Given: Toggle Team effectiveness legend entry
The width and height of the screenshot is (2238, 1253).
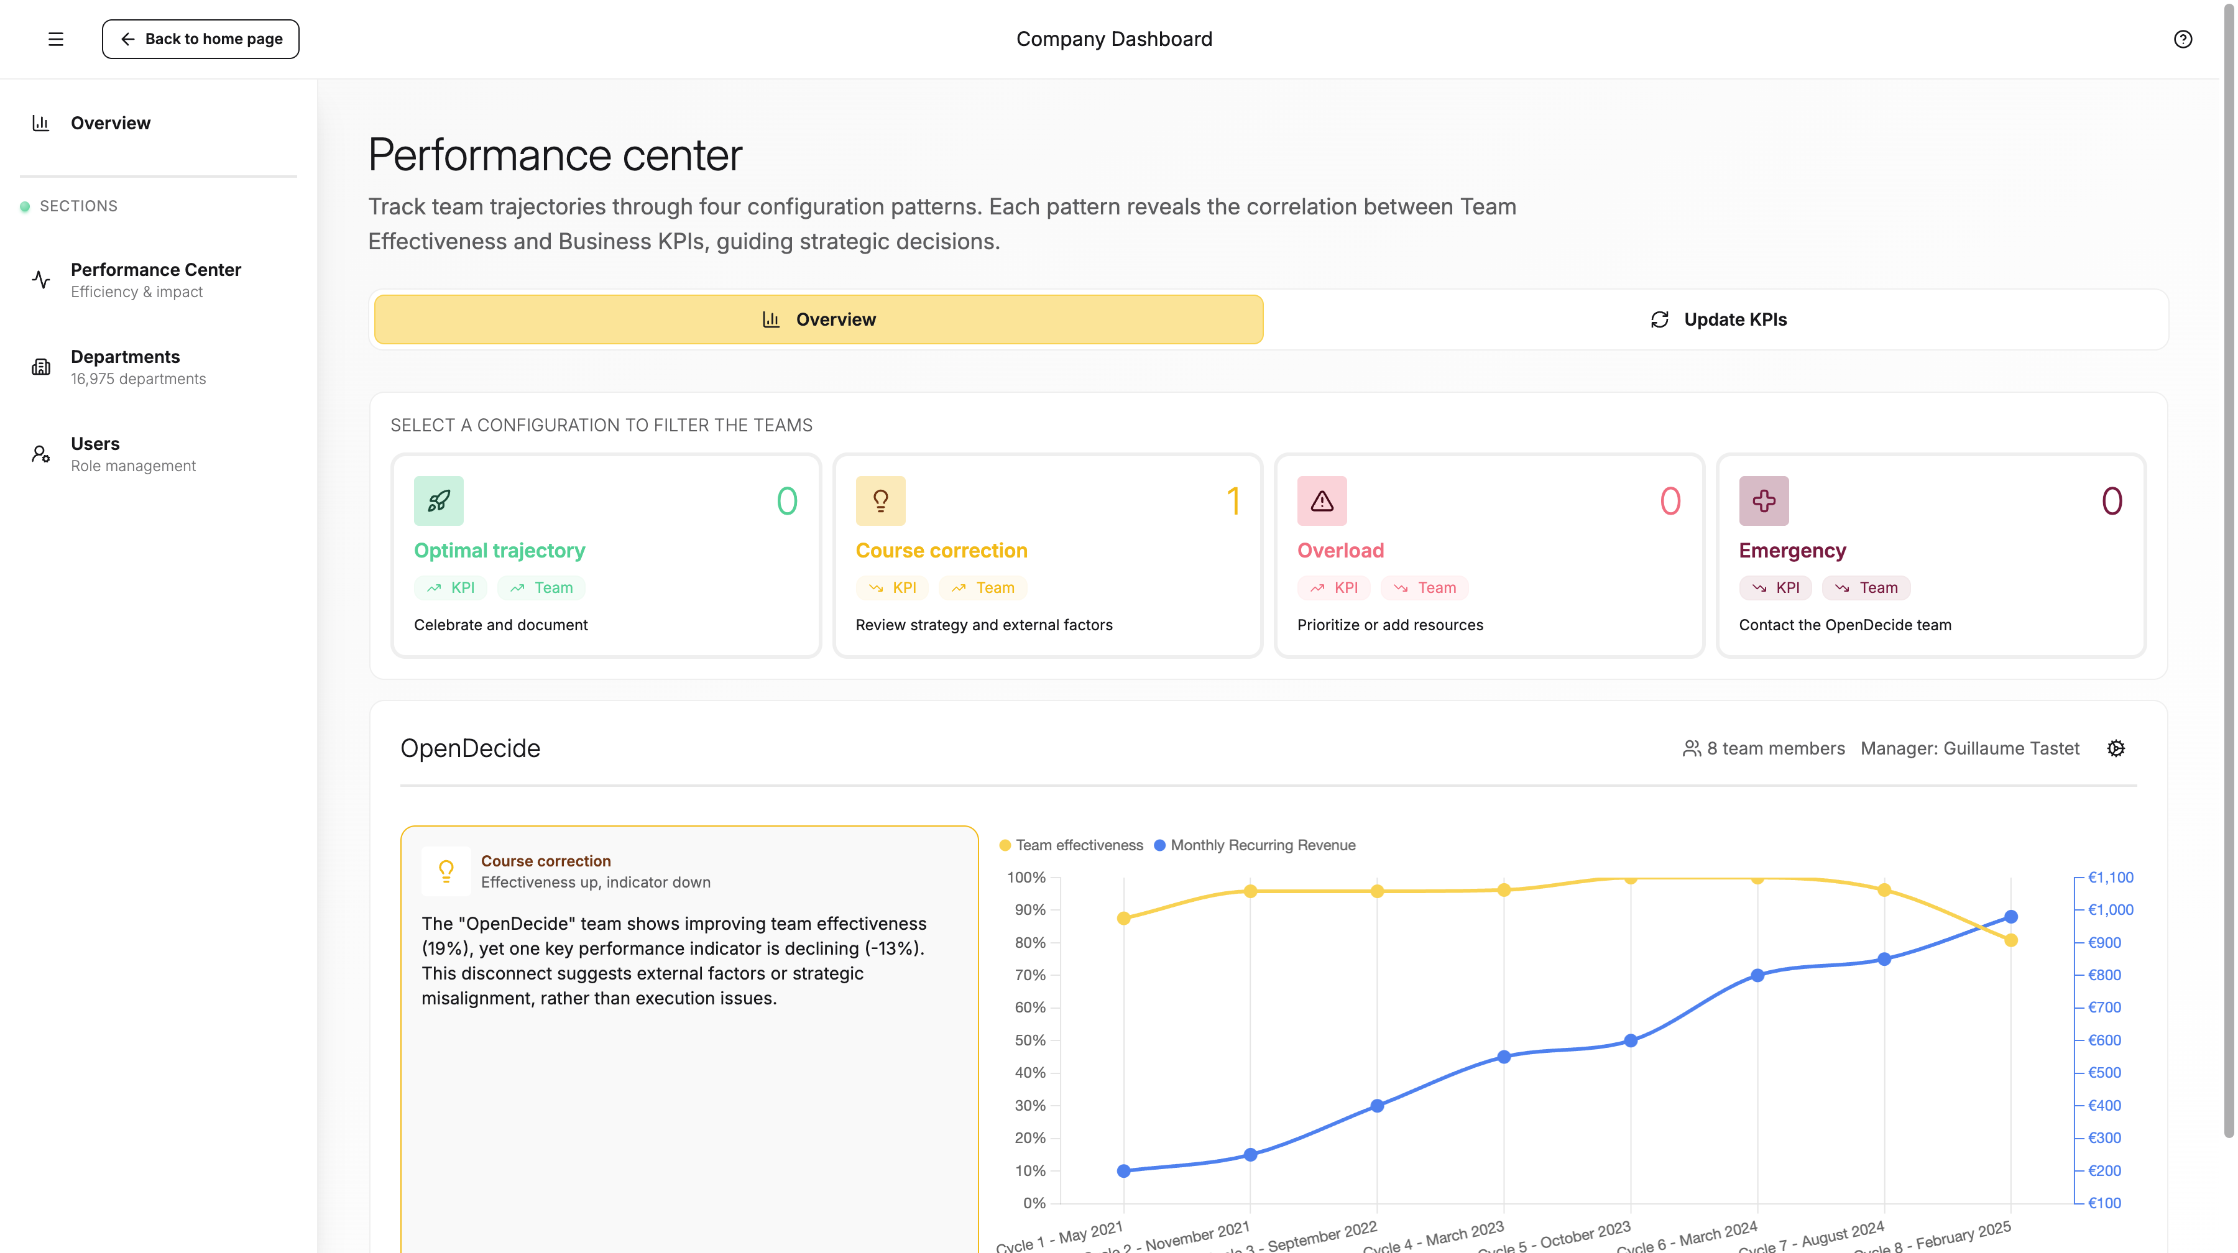Looking at the screenshot, I should coord(1071,845).
